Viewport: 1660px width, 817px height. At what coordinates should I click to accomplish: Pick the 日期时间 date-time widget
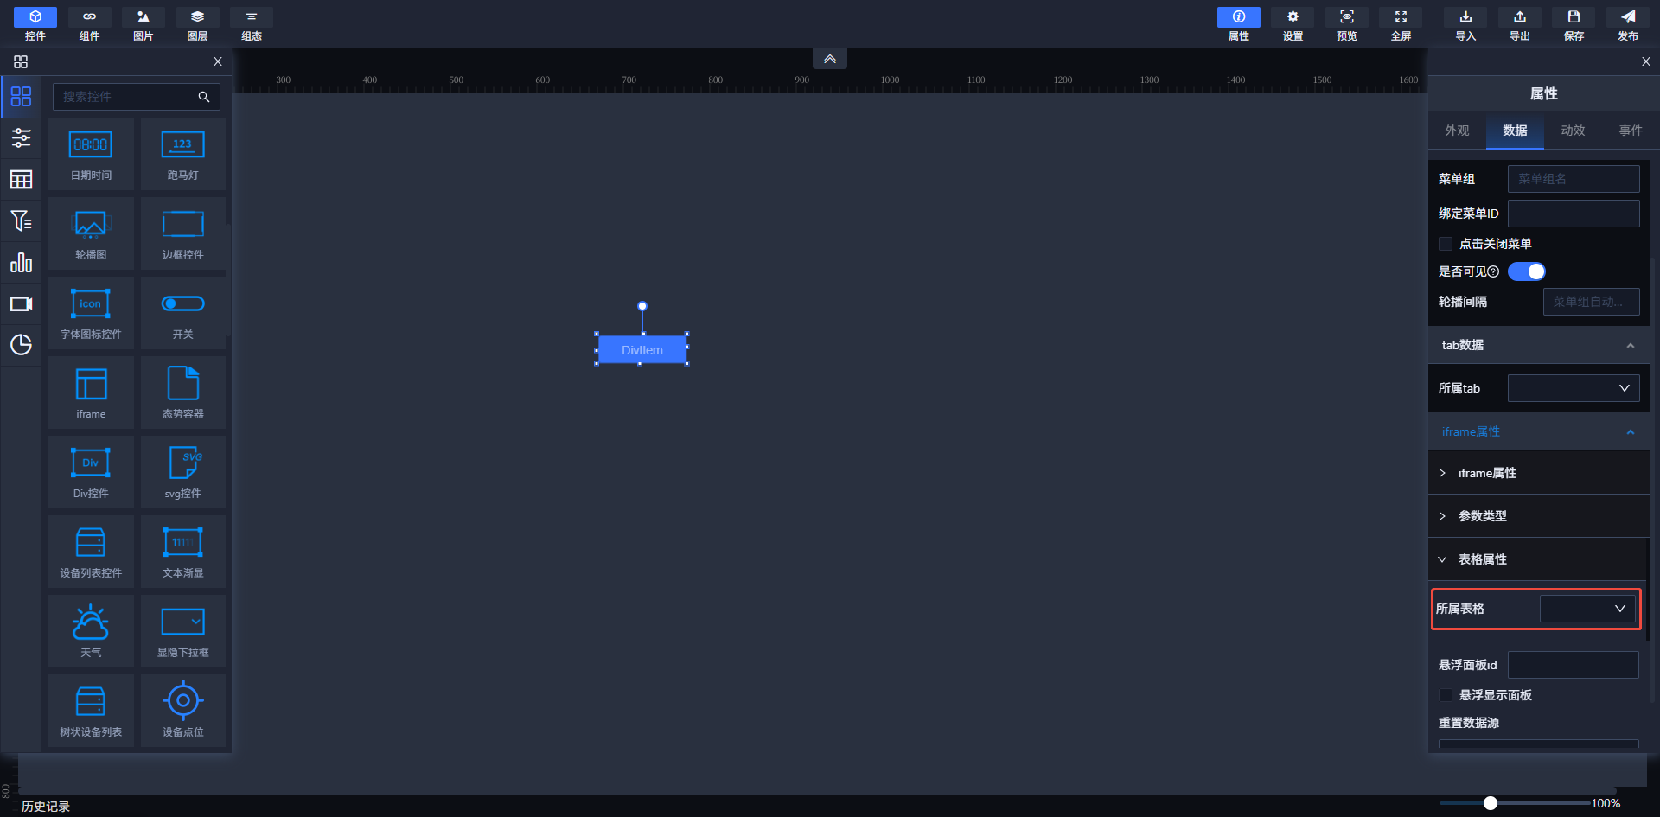(91, 154)
